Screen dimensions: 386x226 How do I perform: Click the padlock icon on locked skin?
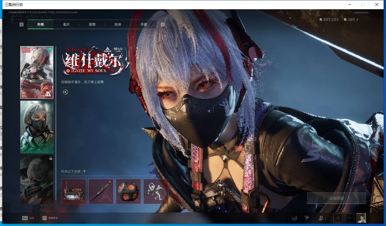(51, 158)
